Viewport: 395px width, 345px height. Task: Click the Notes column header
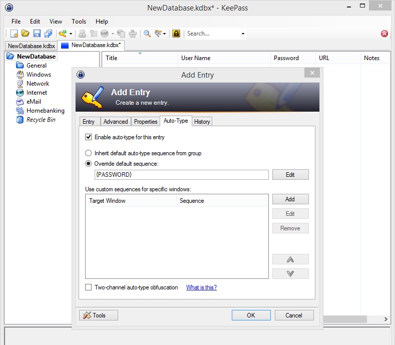375,58
